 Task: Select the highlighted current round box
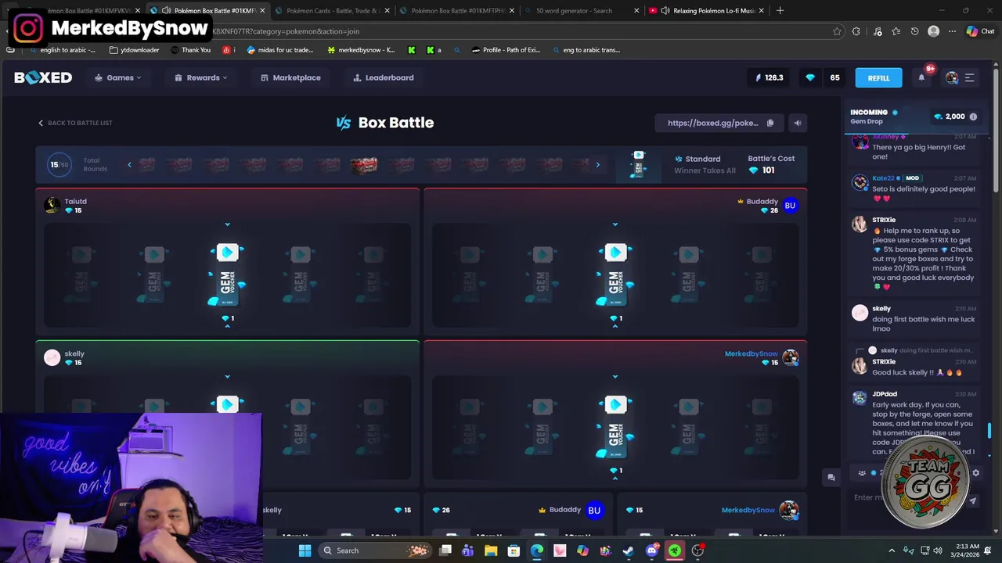pyautogui.click(x=364, y=165)
